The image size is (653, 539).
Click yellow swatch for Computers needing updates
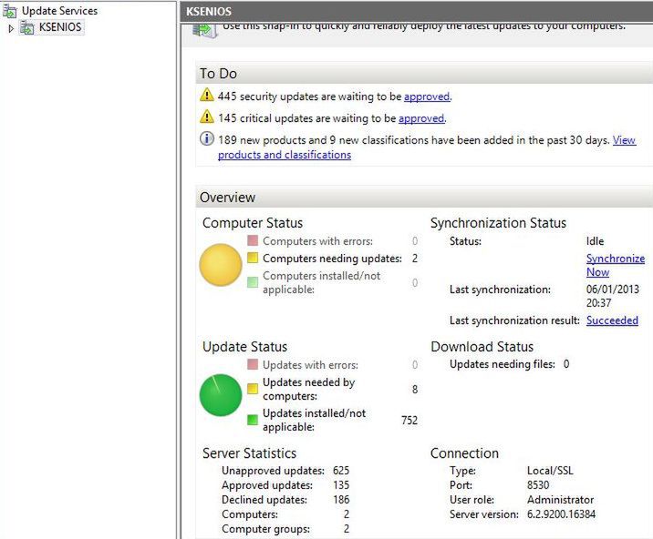(253, 258)
